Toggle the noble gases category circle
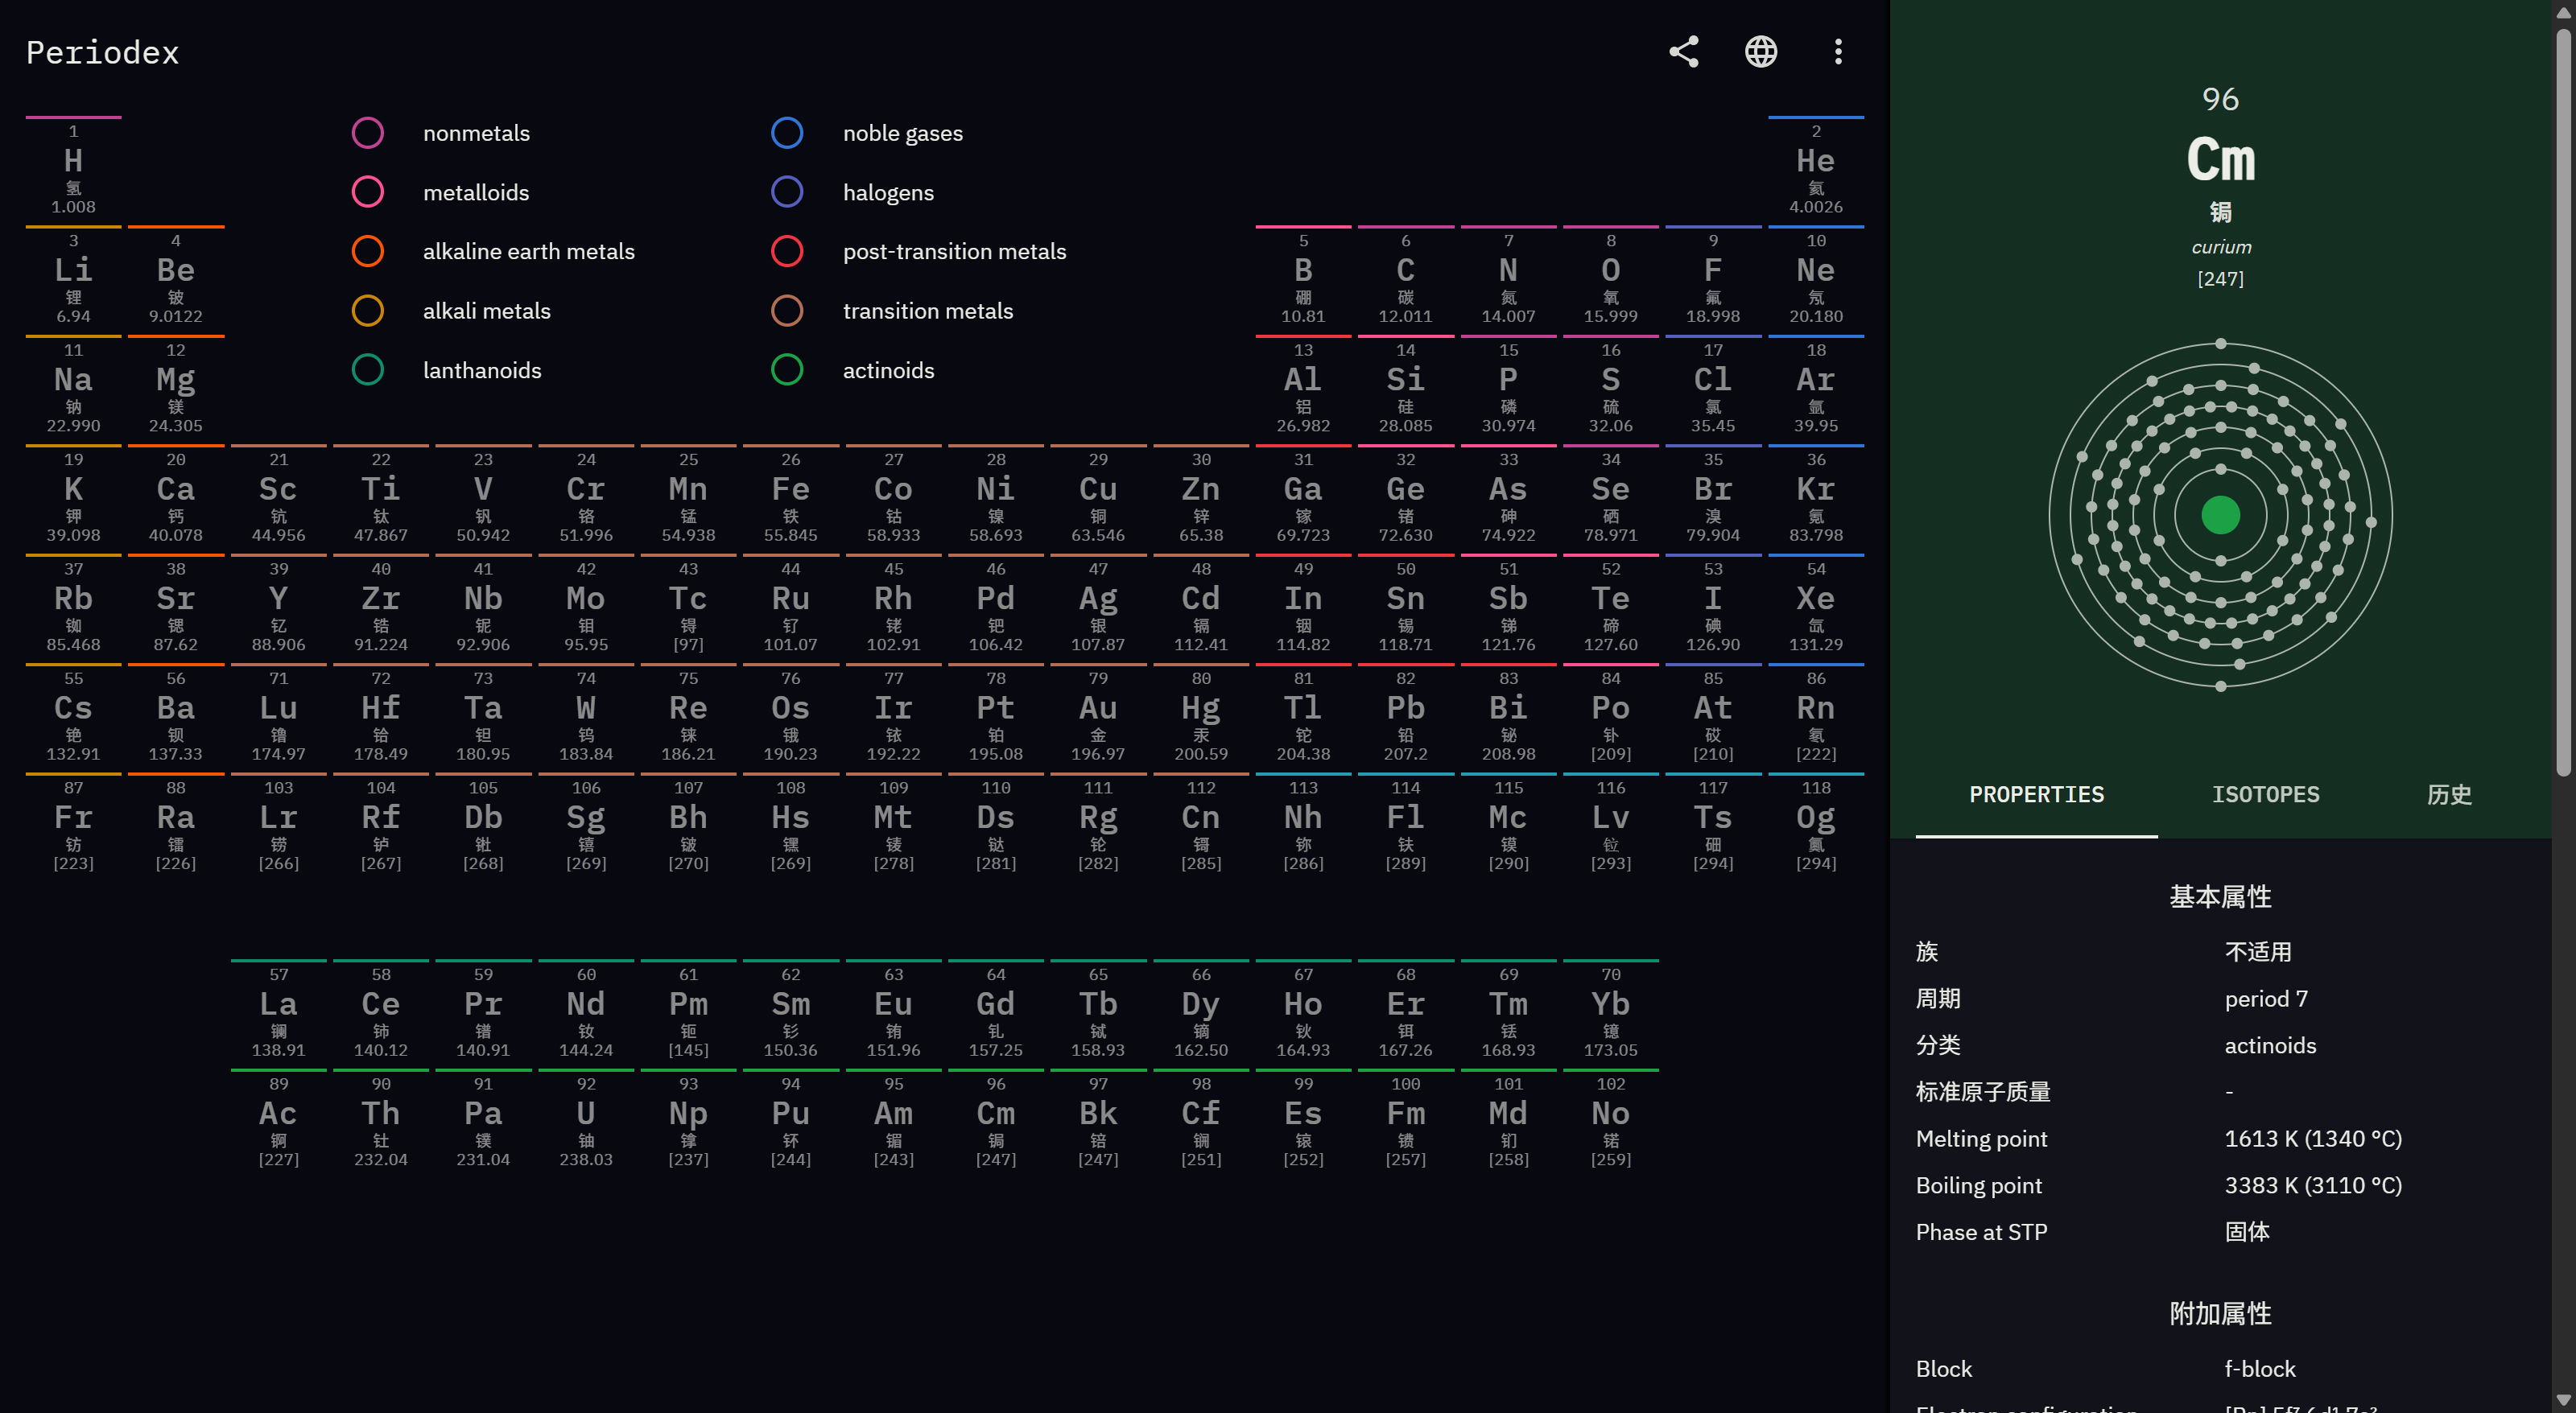 (x=787, y=133)
